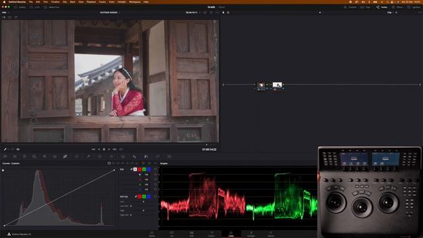Start forward playback in viewer

(x=109, y=149)
